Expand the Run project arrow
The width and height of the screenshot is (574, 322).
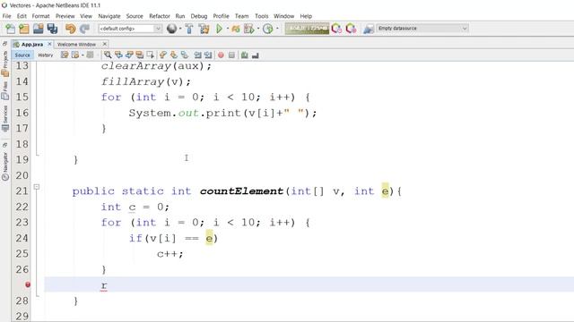click(x=227, y=29)
